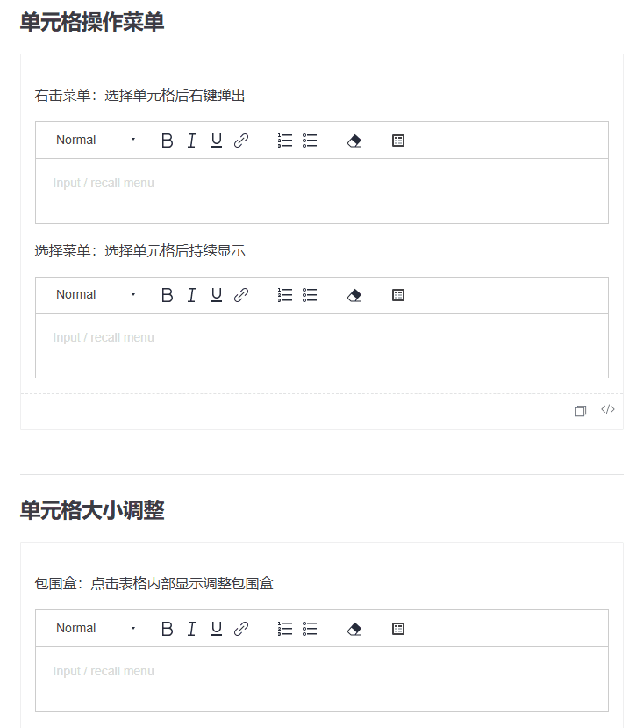Viewport: 636px width, 728px height.
Task: Toggle Bold in the select-menu editor
Action: click(x=167, y=295)
